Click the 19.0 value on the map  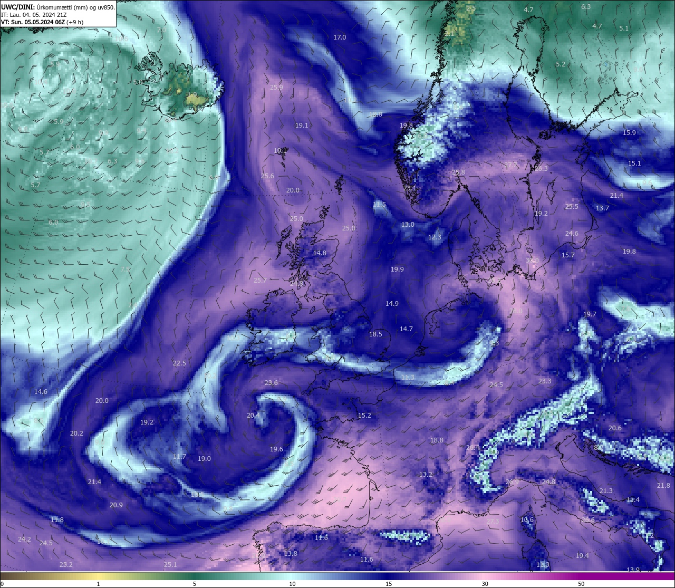(x=204, y=459)
